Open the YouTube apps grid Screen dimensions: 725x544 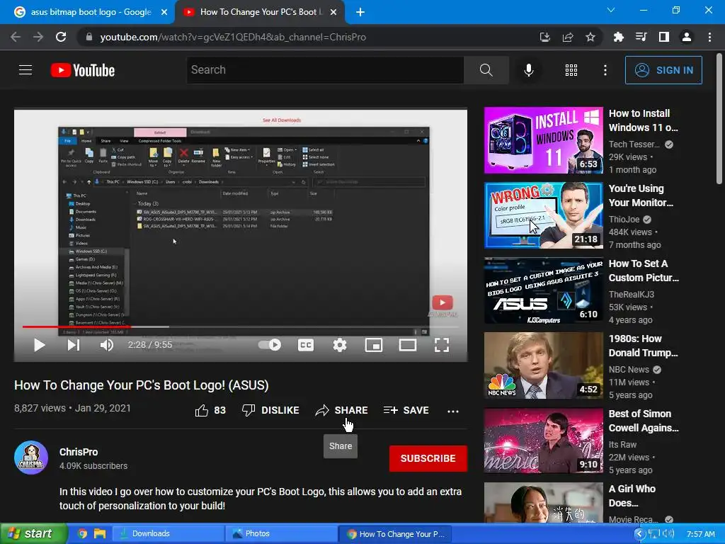point(571,70)
